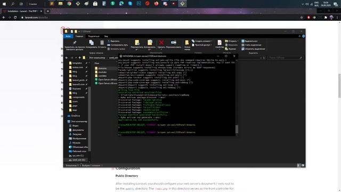Select the Open Server x64 executable
This screenshot has height=192, width=341.
[x=106, y=79]
